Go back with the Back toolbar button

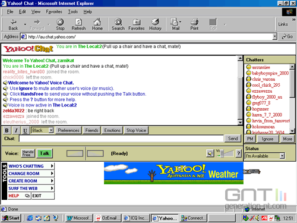13,24
